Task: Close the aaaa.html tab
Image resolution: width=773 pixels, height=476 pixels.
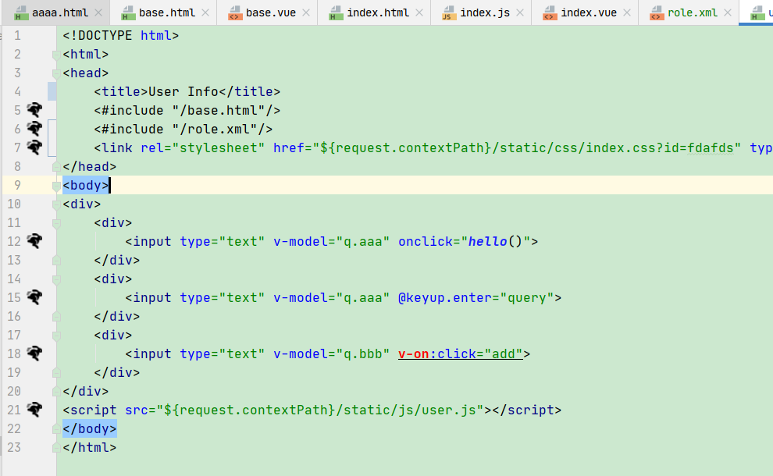Action: click(98, 12)
